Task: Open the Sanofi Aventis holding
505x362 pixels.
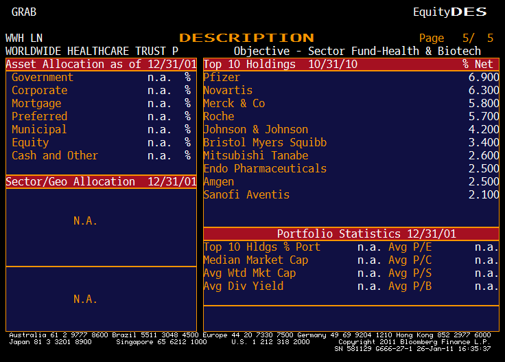Action: 246,194
